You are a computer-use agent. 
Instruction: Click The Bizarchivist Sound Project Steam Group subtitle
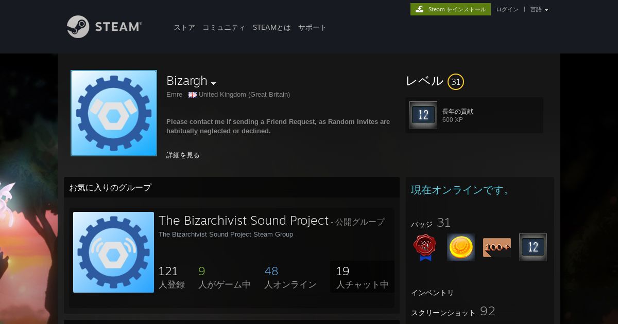pos(226,235)
